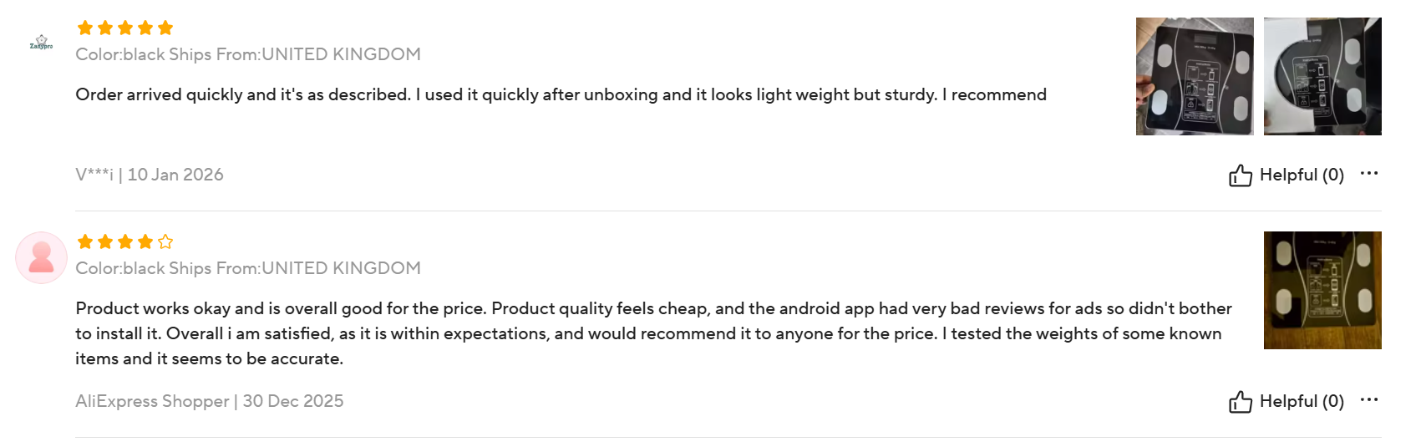Screen dimensions: 1421x442
Task: Click the Zanypro reviewer avatar
Action: 41,43
